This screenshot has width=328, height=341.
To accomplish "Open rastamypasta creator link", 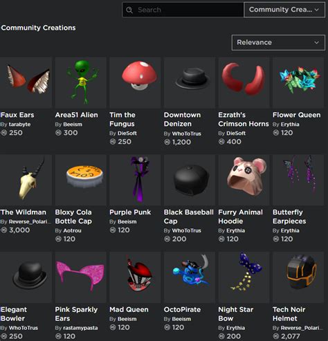I will [x=80, y=328].
